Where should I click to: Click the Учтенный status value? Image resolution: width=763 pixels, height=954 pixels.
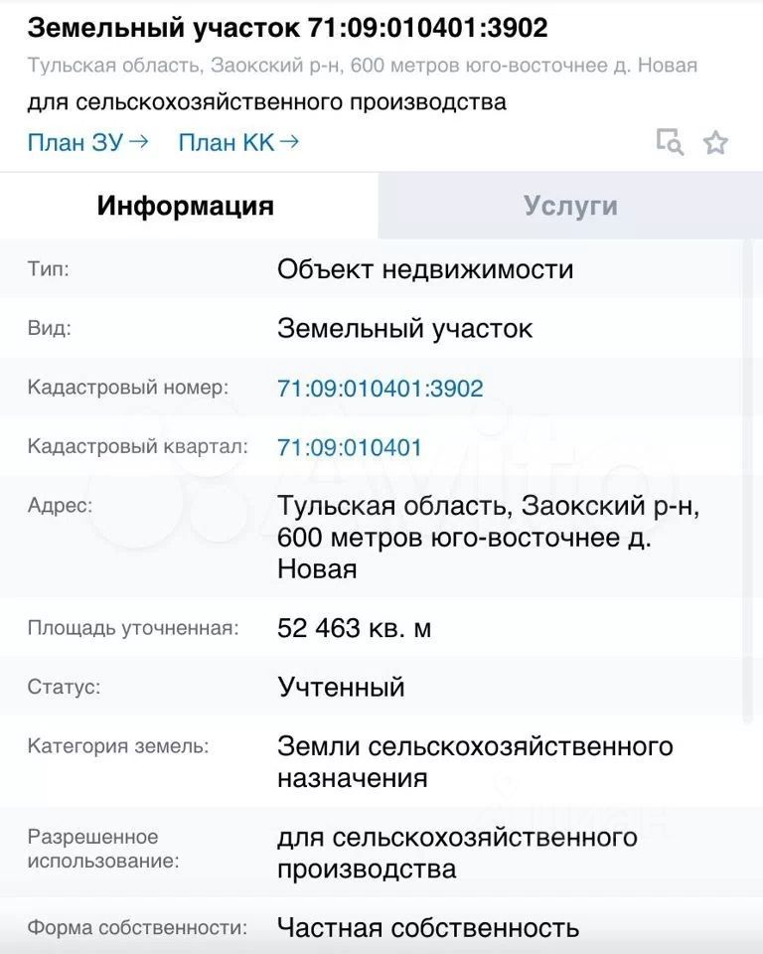(x=341, y=687)
